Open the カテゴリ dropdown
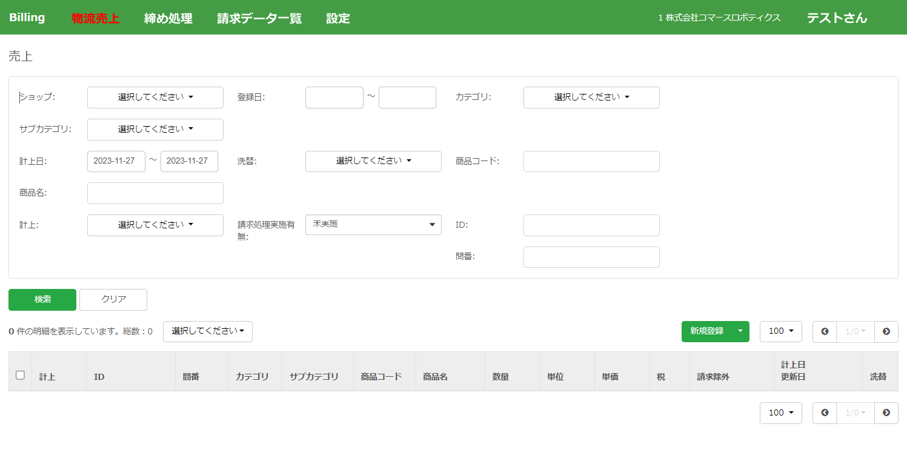 [591, 98]
